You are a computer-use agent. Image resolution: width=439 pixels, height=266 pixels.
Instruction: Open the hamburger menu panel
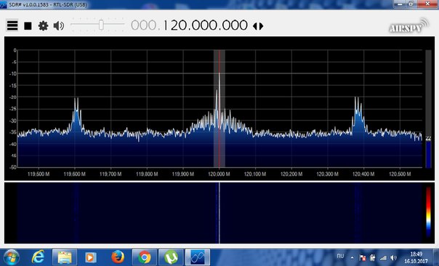point(12,25)
